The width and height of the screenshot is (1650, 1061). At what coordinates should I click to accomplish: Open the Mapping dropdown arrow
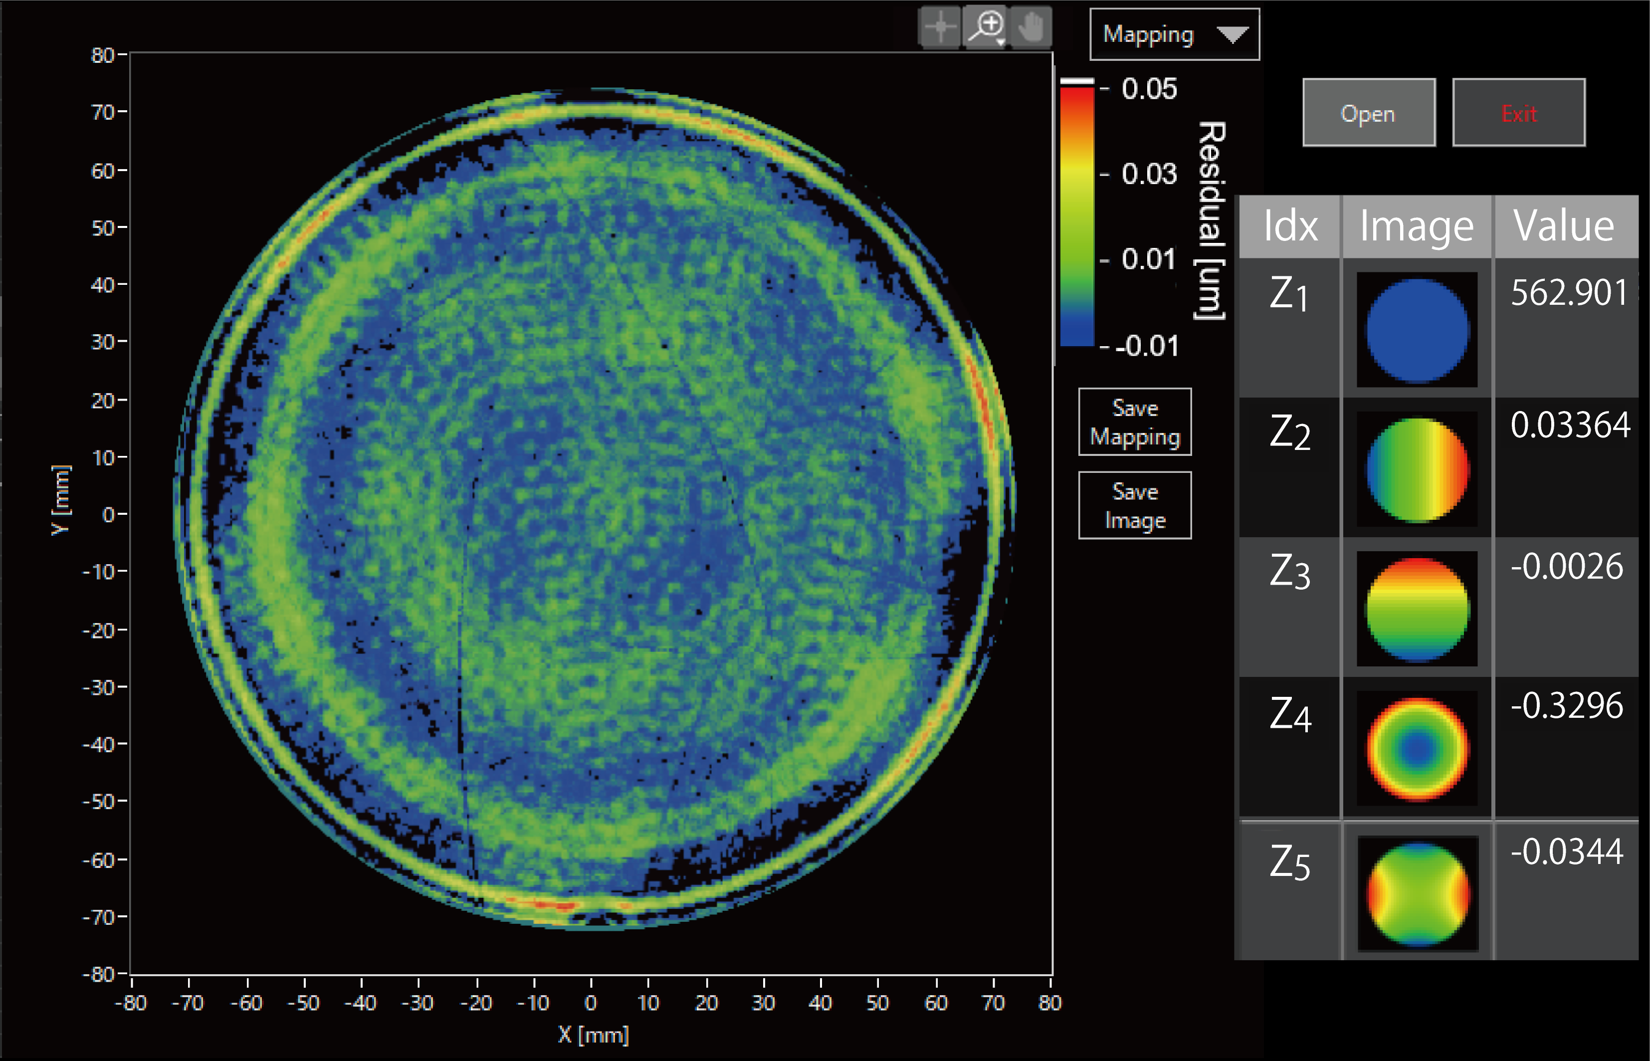[1232, 34]
